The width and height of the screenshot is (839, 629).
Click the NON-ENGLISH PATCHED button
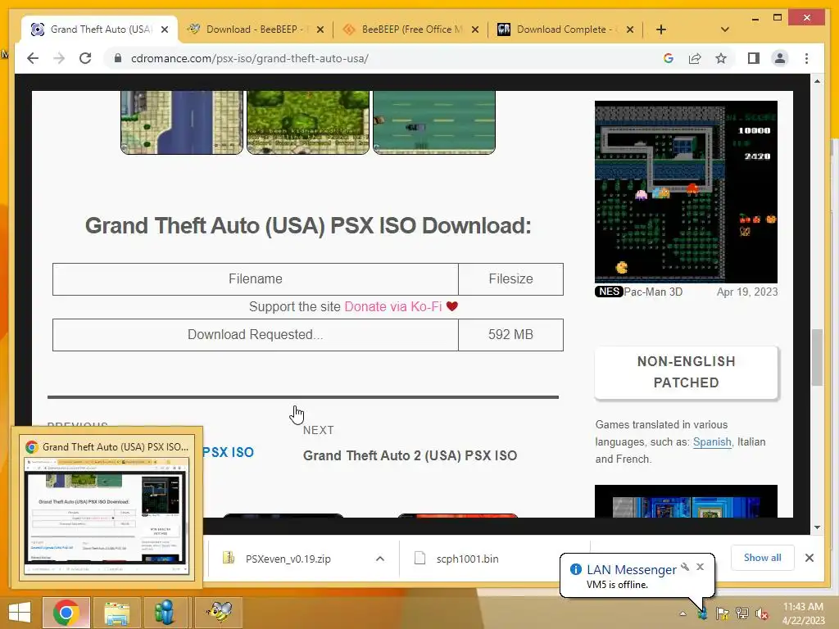686,373
